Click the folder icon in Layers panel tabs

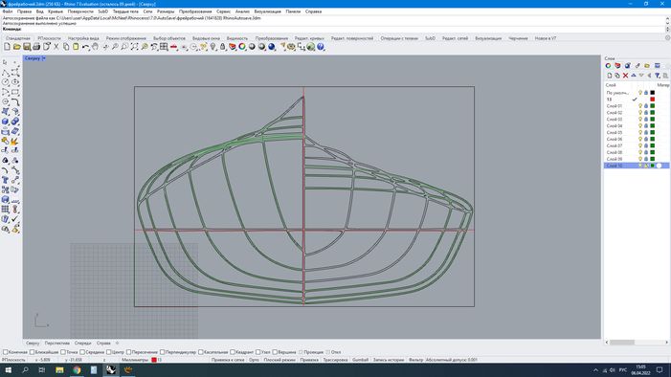[x=647, y=65]
